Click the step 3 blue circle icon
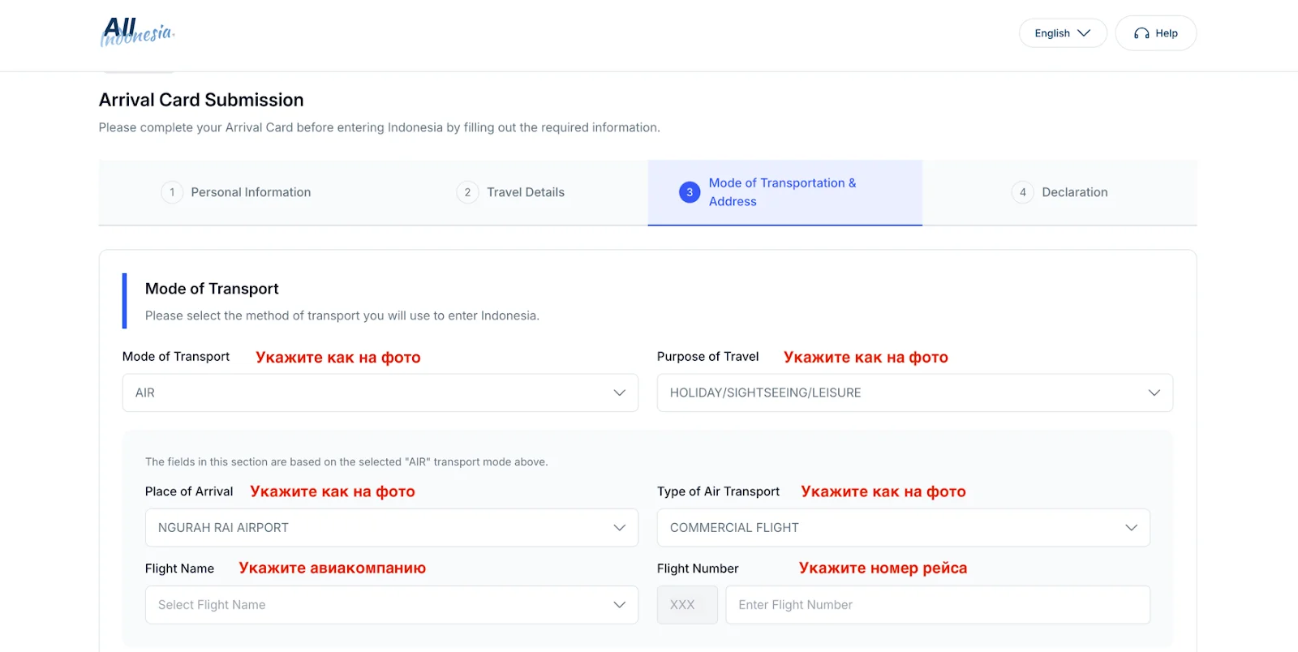 [x=690, y=192]
